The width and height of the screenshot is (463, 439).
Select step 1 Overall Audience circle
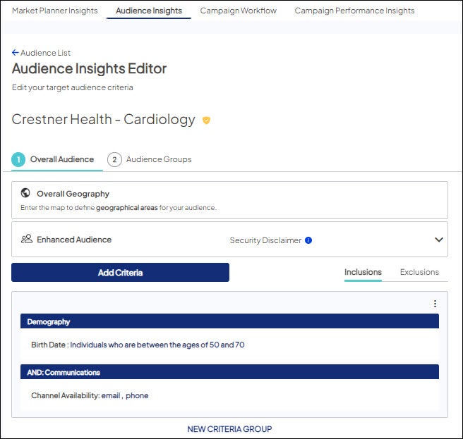pos(18,159)
